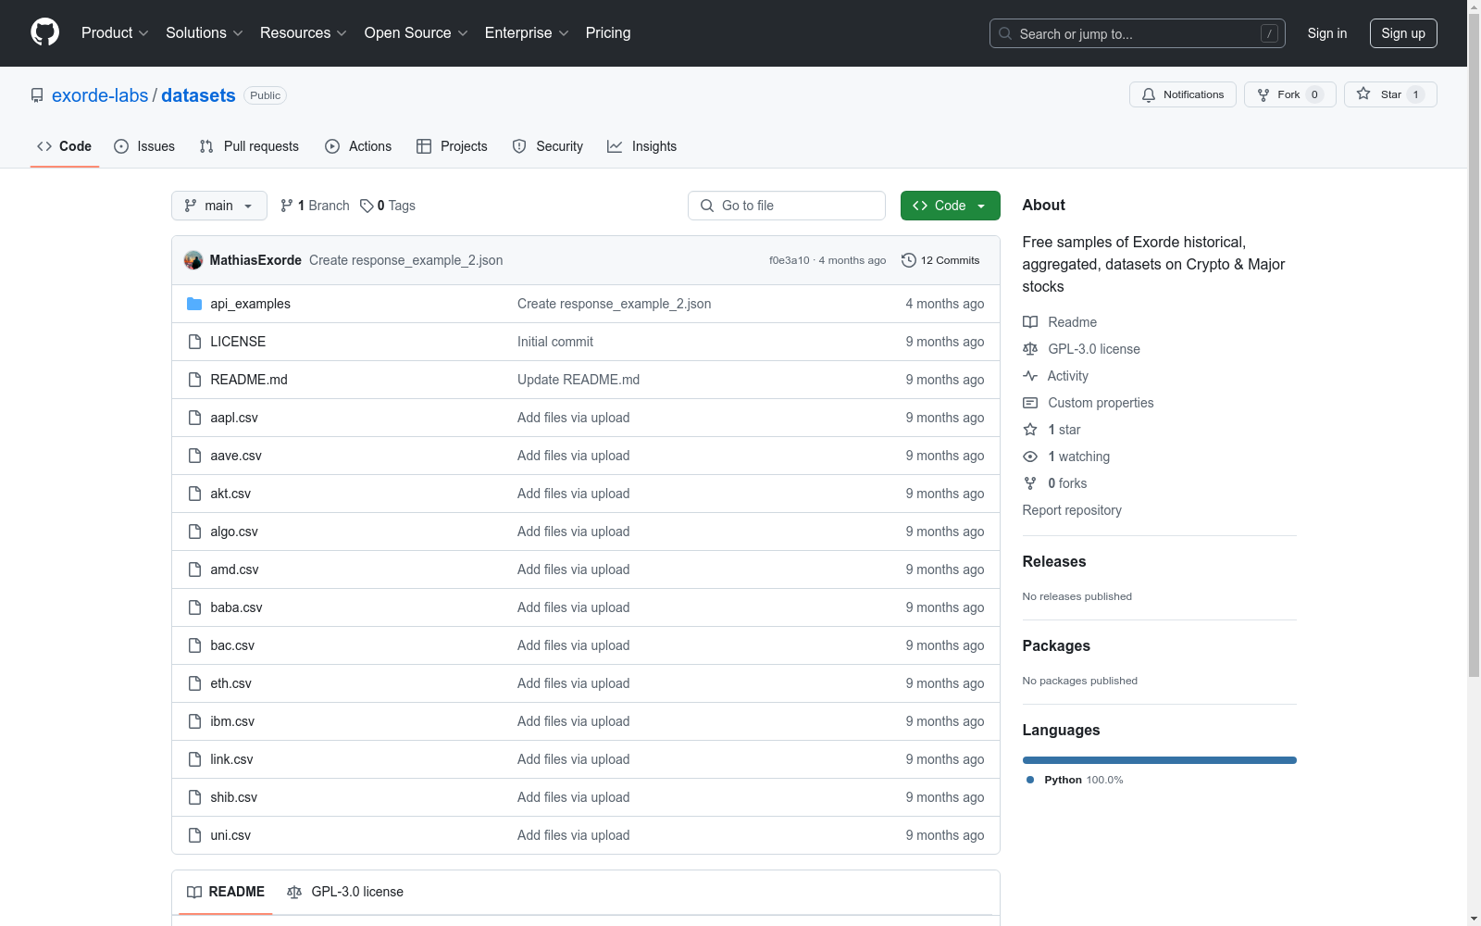
Task: Click the Python language link
Action: point(1074,780)
